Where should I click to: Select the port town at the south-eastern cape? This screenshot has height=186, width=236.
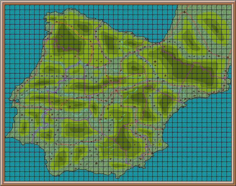[x=152, y=153]
